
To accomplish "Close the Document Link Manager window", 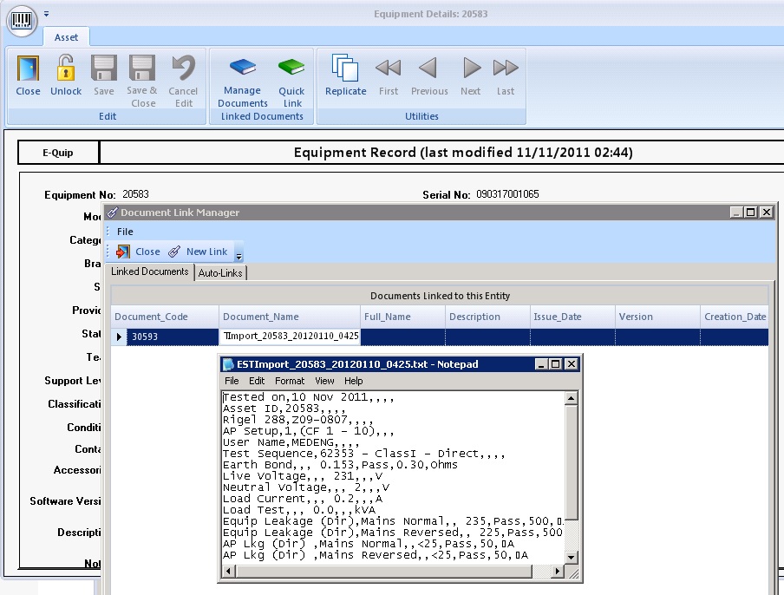I will [x=766, y=212].
